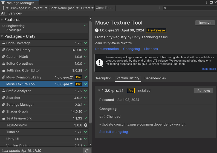This screenshot has width=217, height=153.
Task: Select the Version Control package
Action: tap(44, 145)
